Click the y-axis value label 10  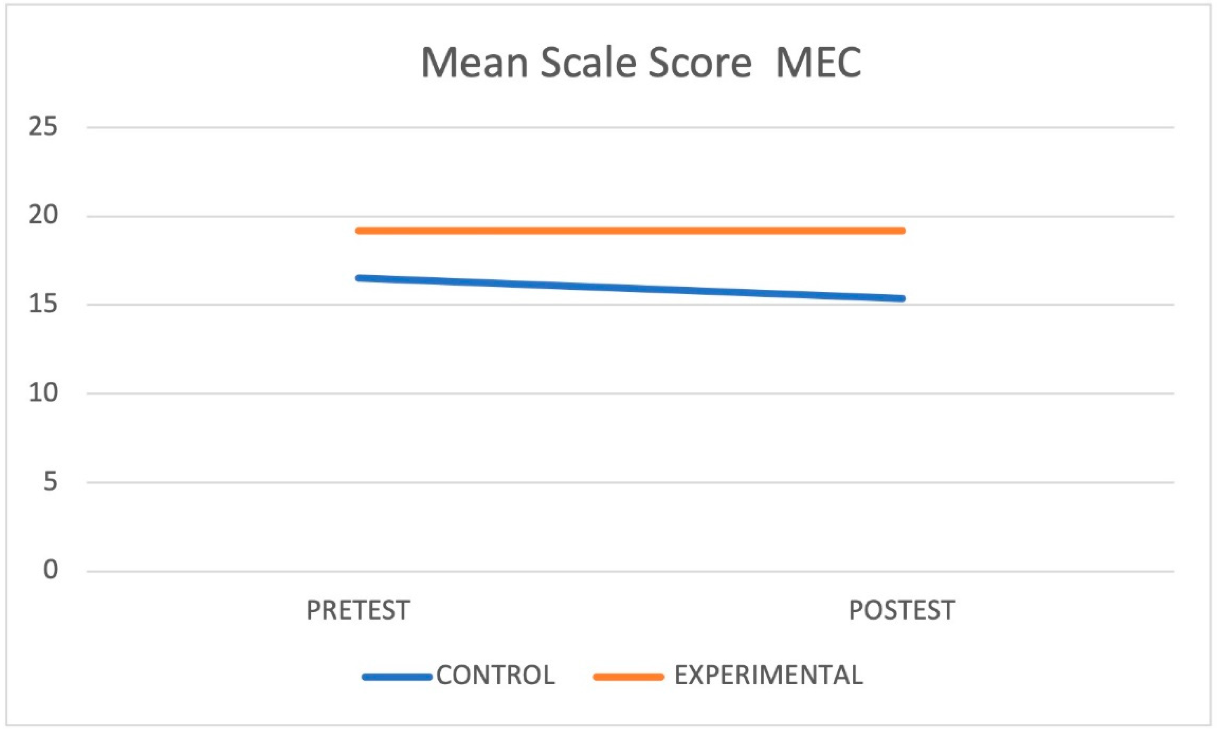pyautogui.click(x=43, y=393)
